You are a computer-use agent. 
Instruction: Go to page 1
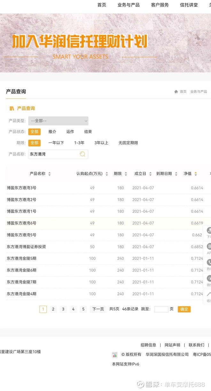(x=43, y=309)
